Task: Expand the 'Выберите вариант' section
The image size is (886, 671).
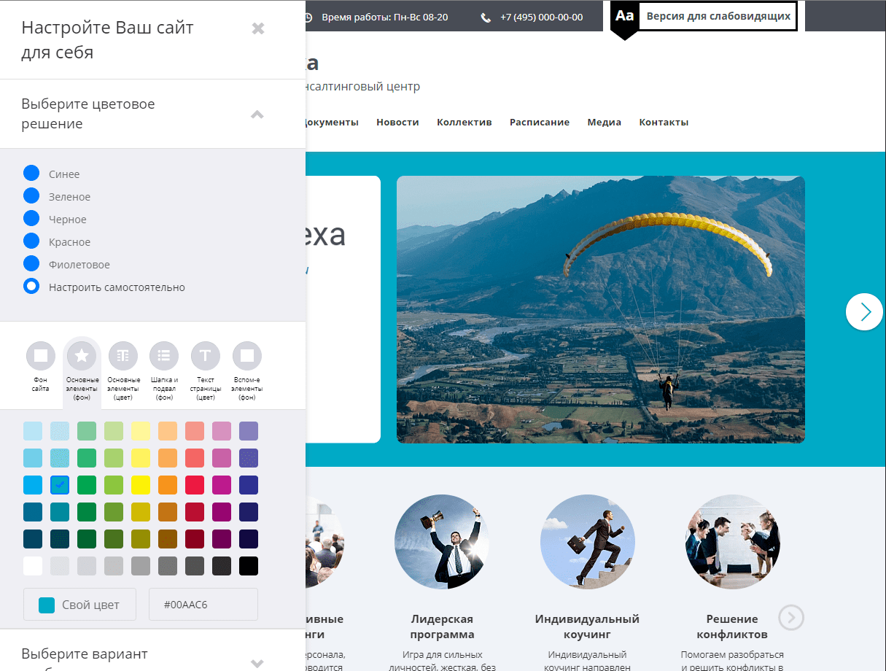Action: (x=257, y=662)
